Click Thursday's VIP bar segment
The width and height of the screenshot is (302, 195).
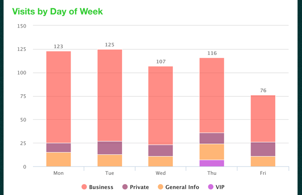coord(212,163)
